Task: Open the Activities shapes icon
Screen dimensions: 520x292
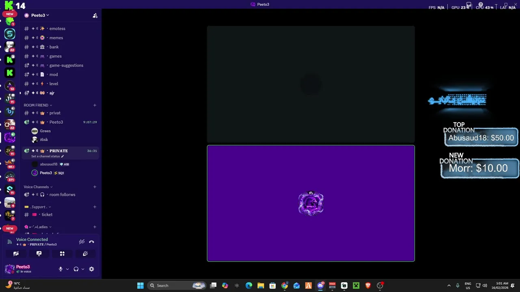Action: pyautogui.click(x=62, y=253)
